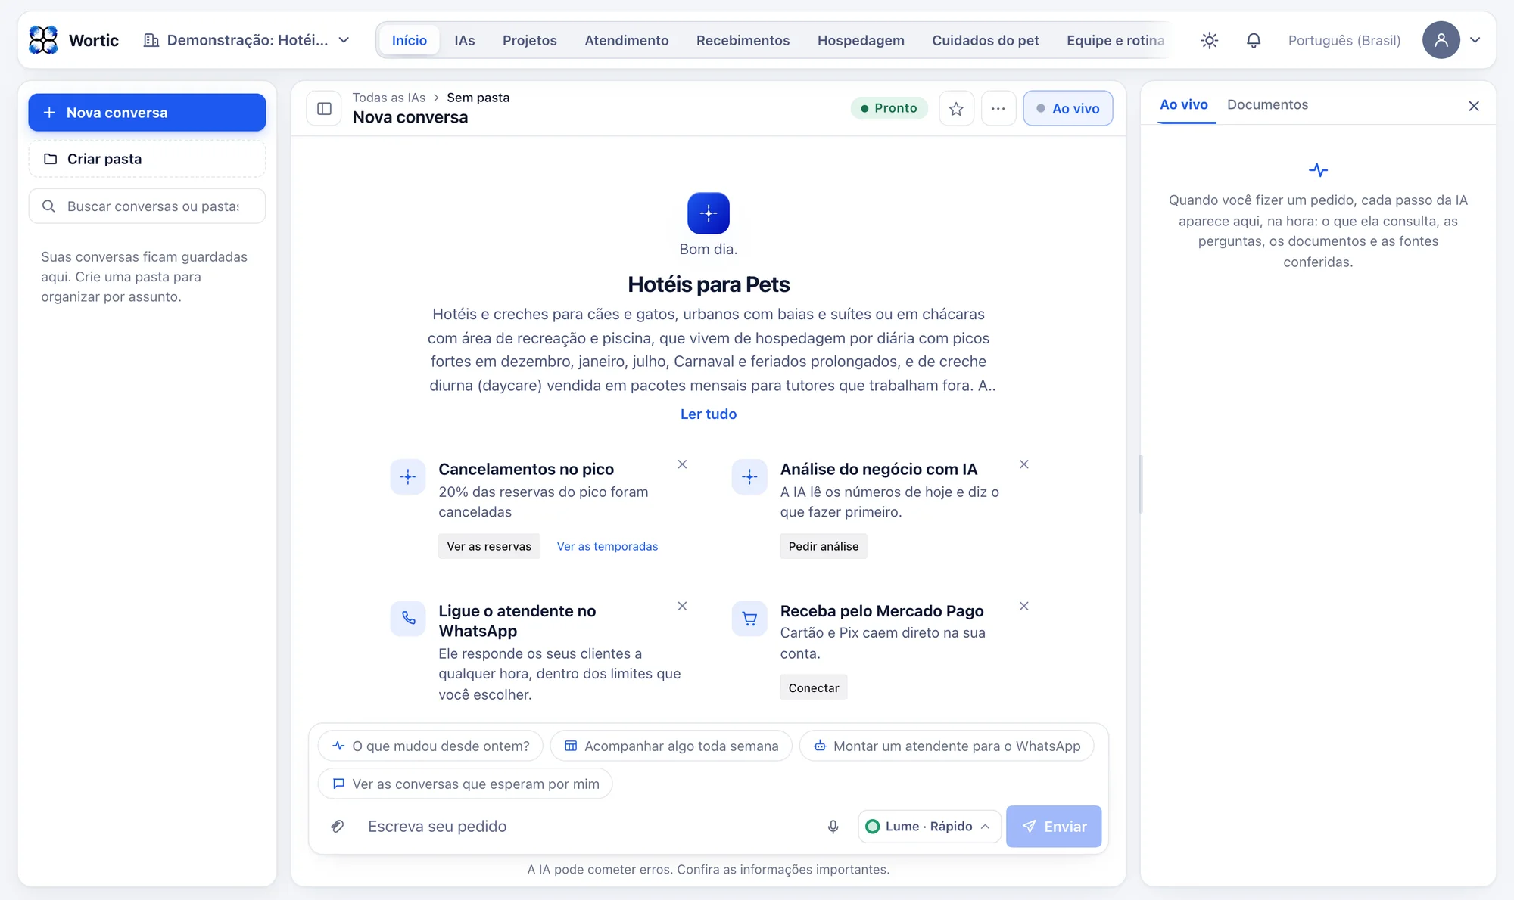Select the Ao vivo tab in side panel
Image resolution: width=1514 pixels, height=900 pixels.
click(1184, 104)
